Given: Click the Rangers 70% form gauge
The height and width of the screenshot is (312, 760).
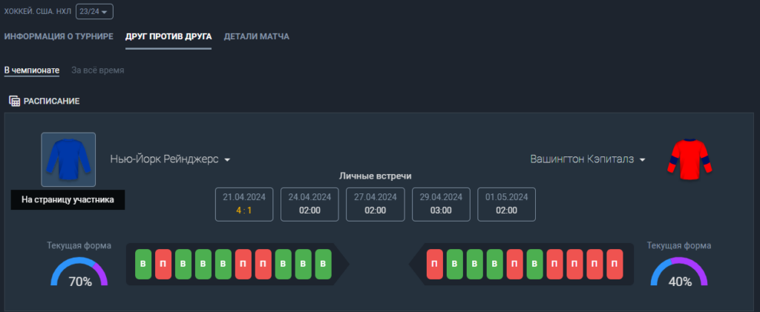Looking at the screenshot, I should tap(79, 272).
